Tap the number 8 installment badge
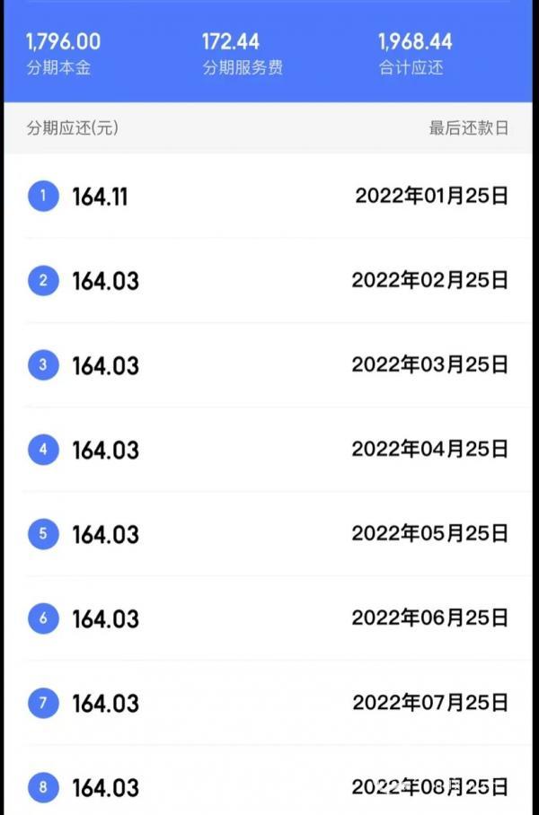This screenshot has width=539, height=815. [43, 787]
